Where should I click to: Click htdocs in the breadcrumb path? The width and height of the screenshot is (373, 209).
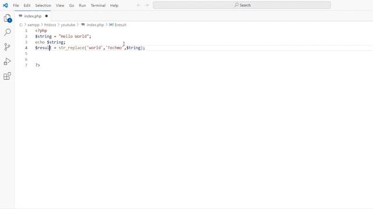(x=50, y=24)
